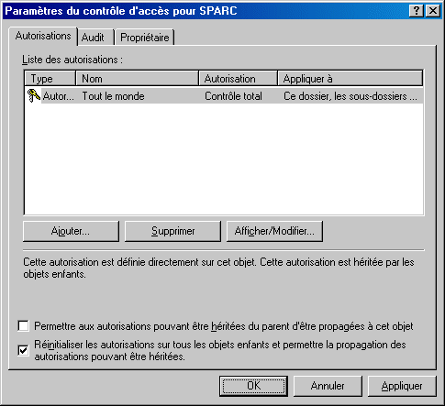This screenshot has height=406, width=445.
Task: Close the dialog with the X button
Action: (x=433, y=11)
